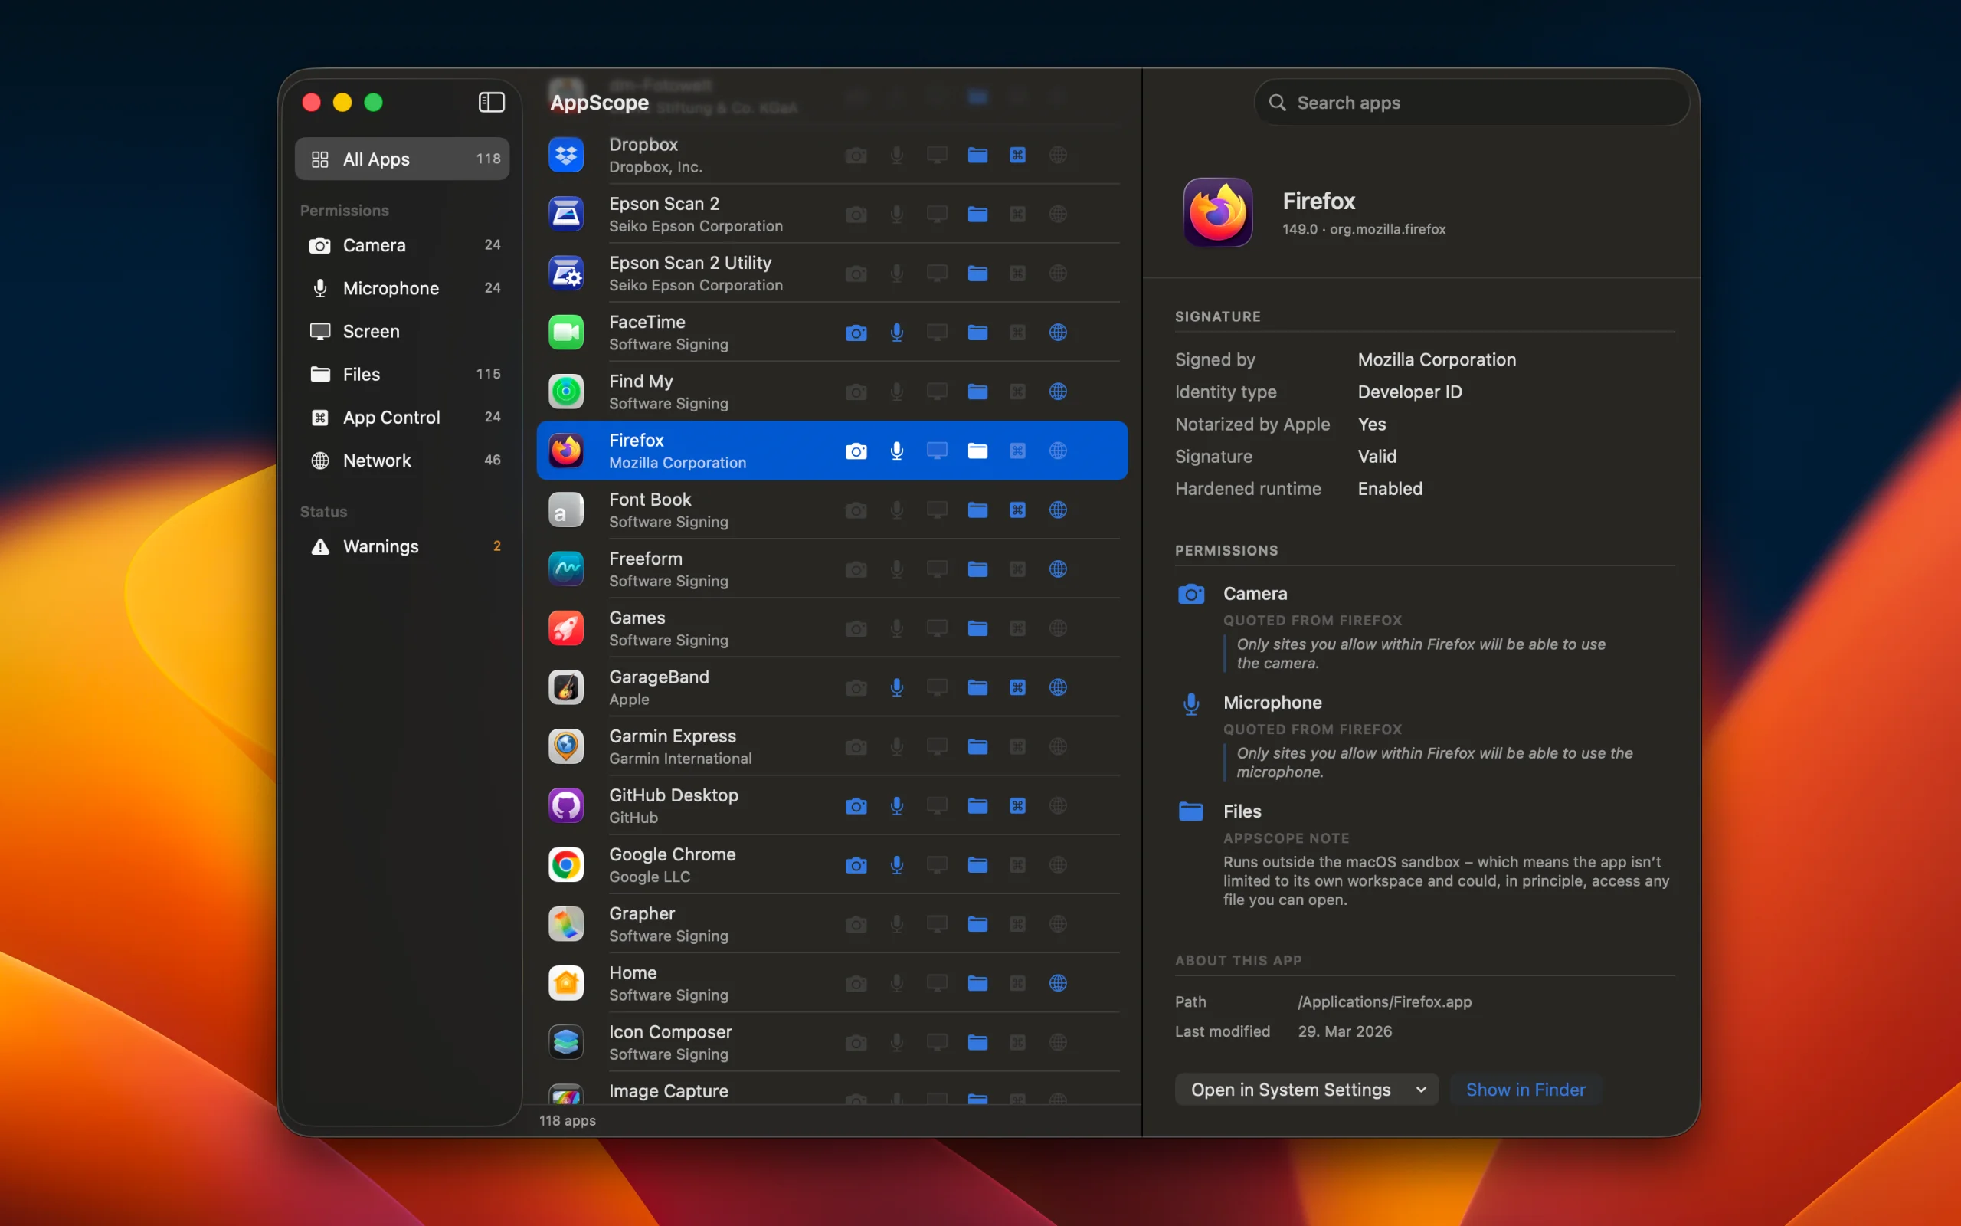The width and height of the screenshot is (1961, 1226).
Task: Click the app control icon in GitHub Desktop row
Action: pyautogui.click(x=1018, y=806)
